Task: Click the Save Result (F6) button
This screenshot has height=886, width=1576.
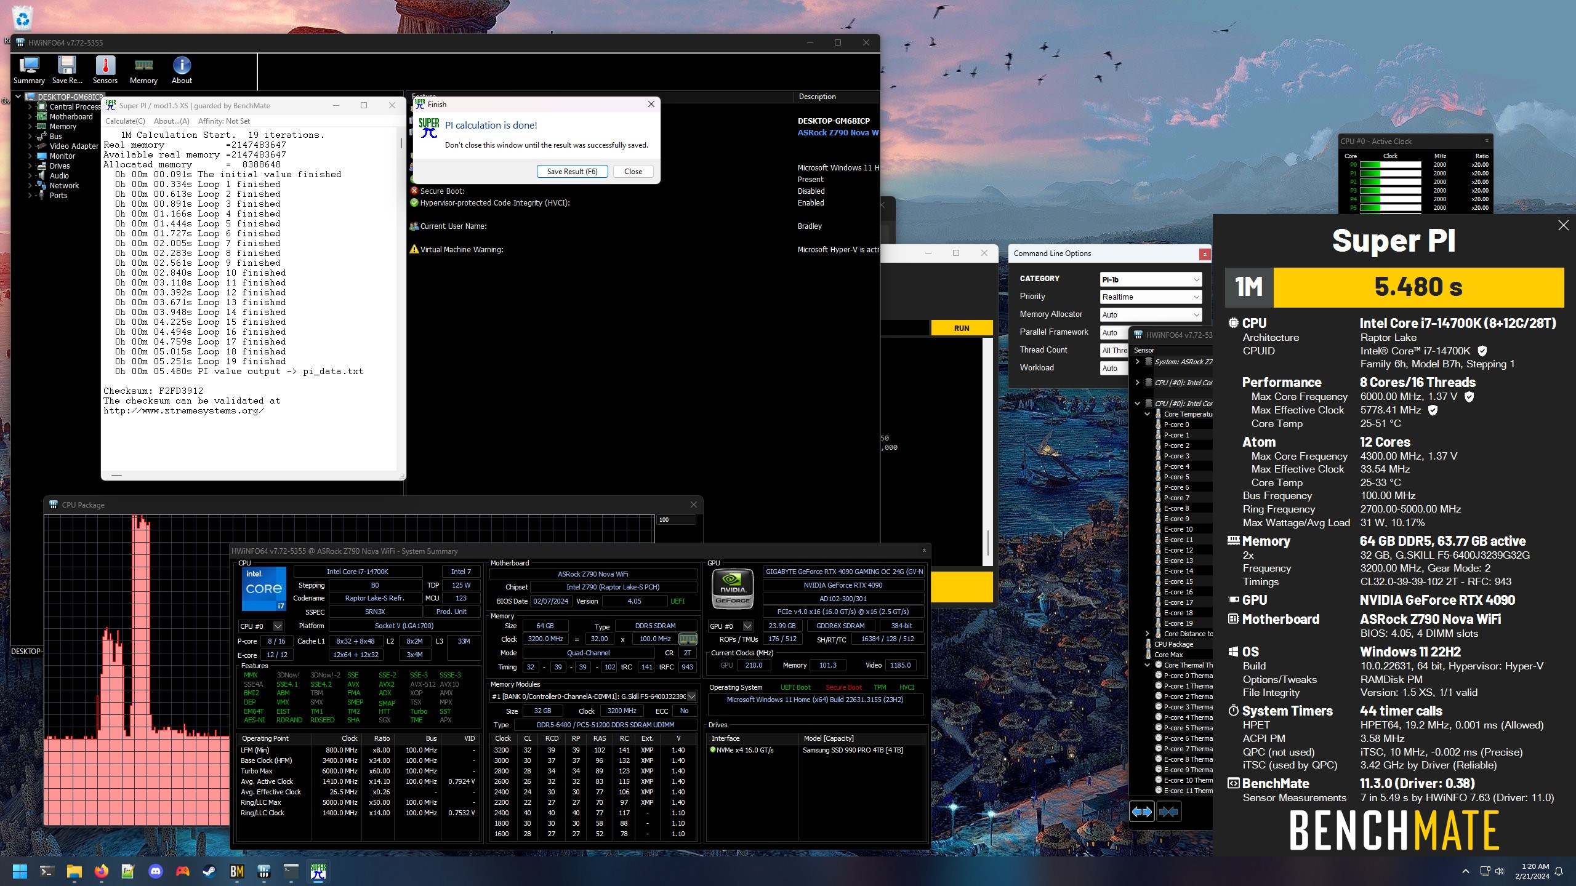Action: pyautogui.click(x=572, y=172)
